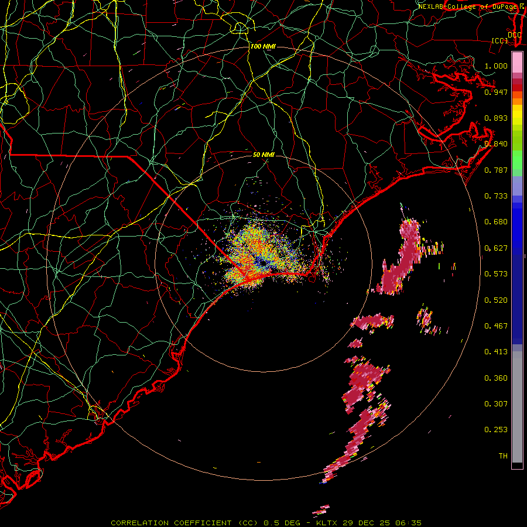The image size is (527, 527).
Task: Click the 29 DEC 25 06:35 timestamp
Action: [x=382, y=523]
